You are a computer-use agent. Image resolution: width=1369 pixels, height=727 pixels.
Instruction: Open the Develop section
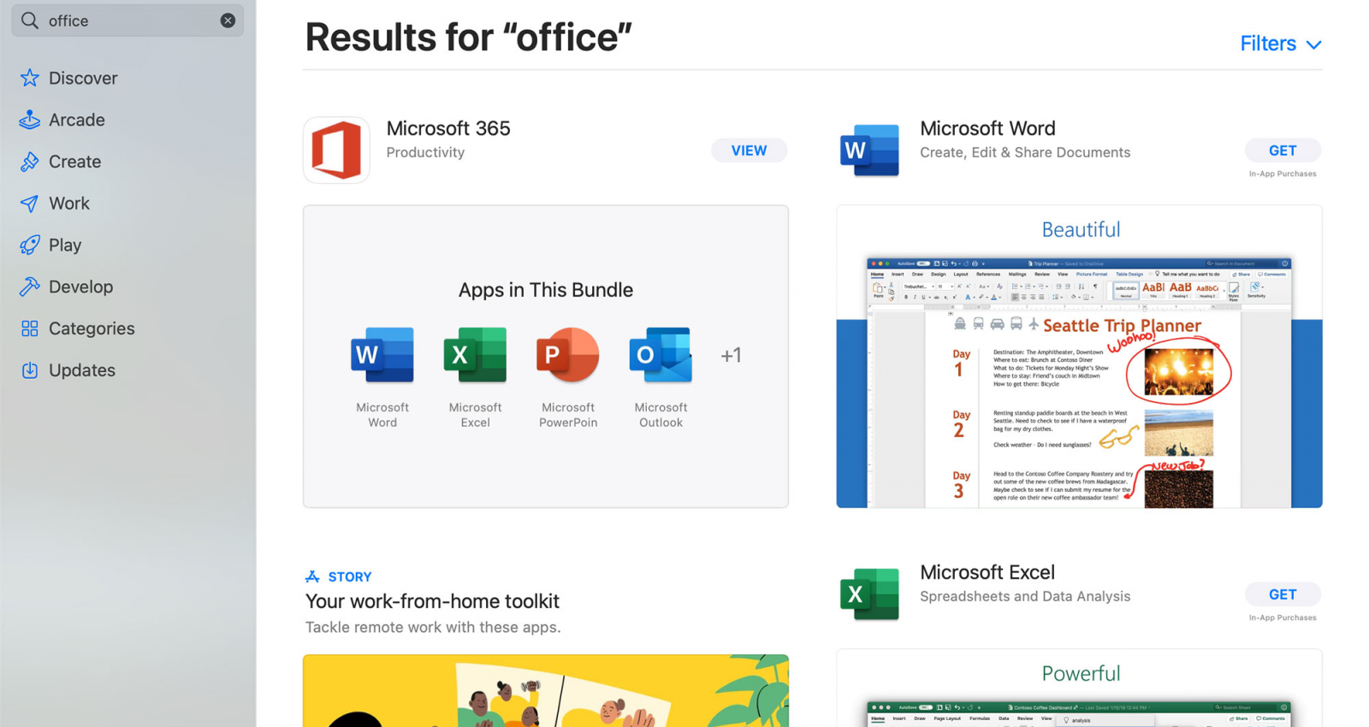tap(80, 287)
